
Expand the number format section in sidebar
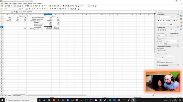point(158,65)
